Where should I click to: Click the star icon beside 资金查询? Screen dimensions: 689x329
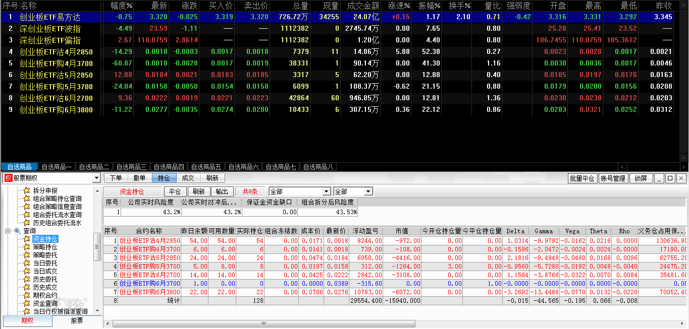(x=27, y=303)
